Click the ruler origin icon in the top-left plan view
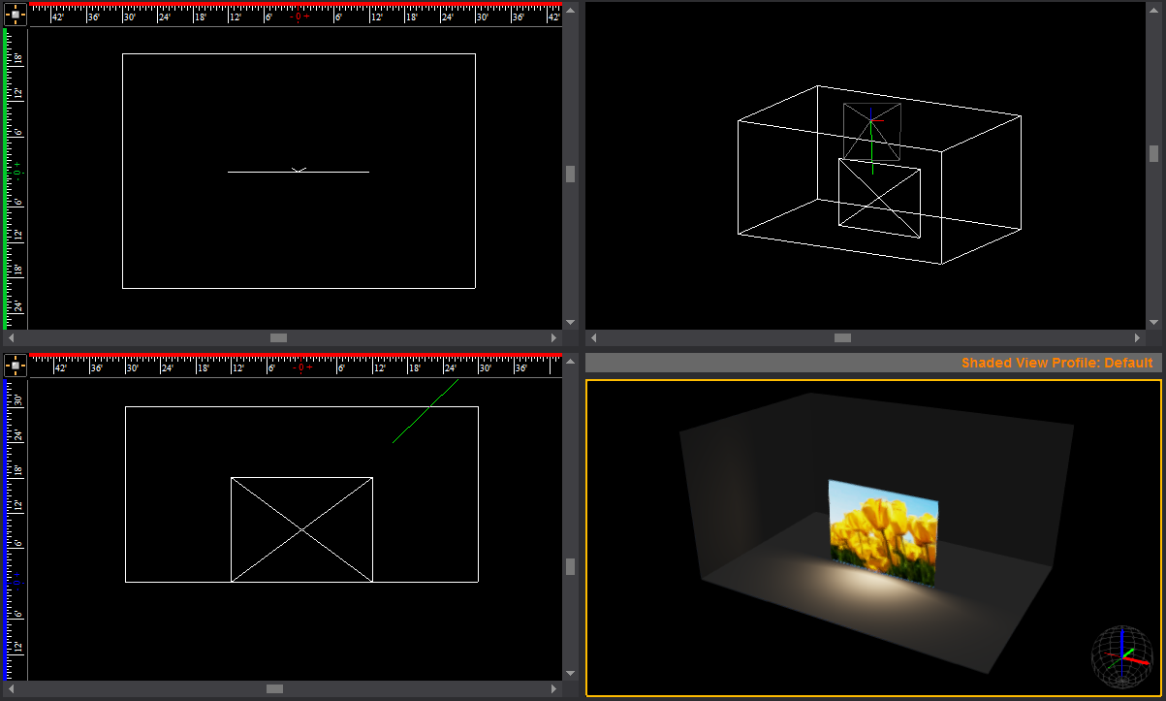 [15, 15]
